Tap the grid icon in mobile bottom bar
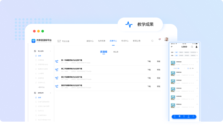This screenshot has height=126, width=223. click(x=179, y=117)
